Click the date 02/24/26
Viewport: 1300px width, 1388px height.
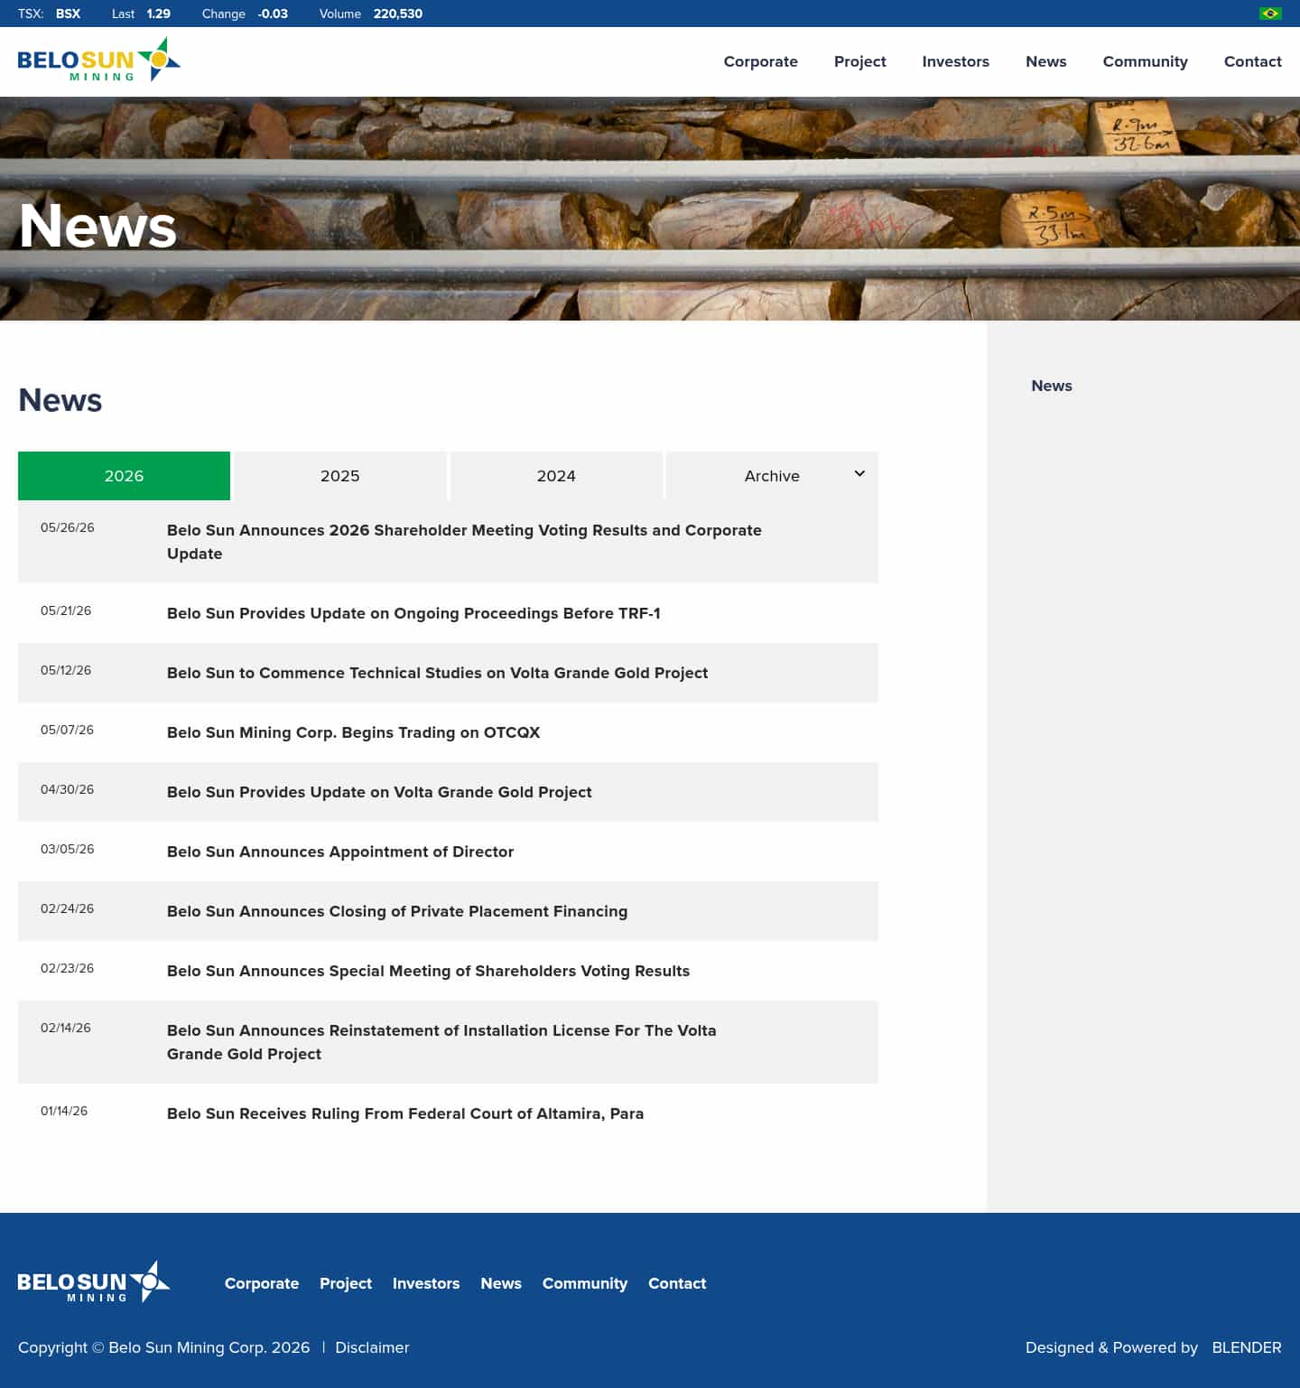(67, 908)
